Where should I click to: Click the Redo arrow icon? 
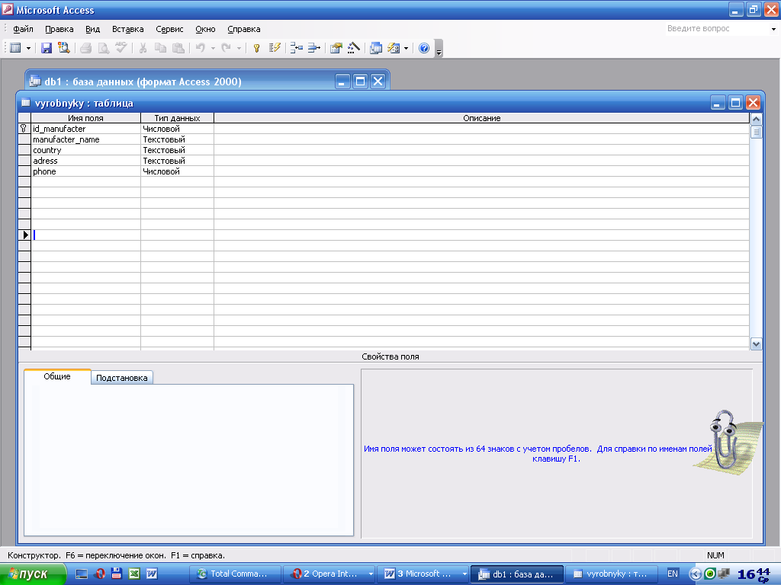pos(226,48)
